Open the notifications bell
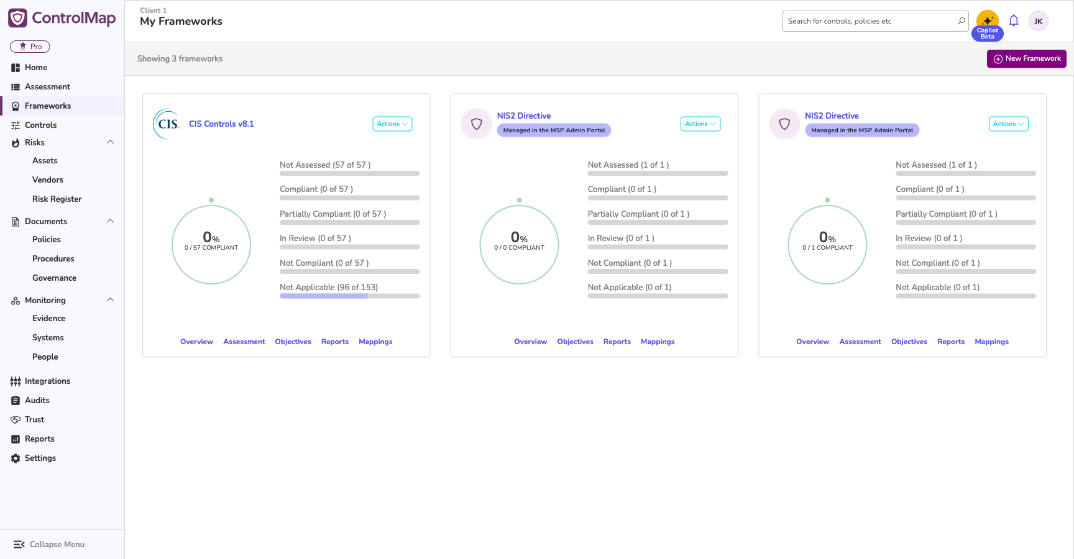 click(x=1014, y=21)
